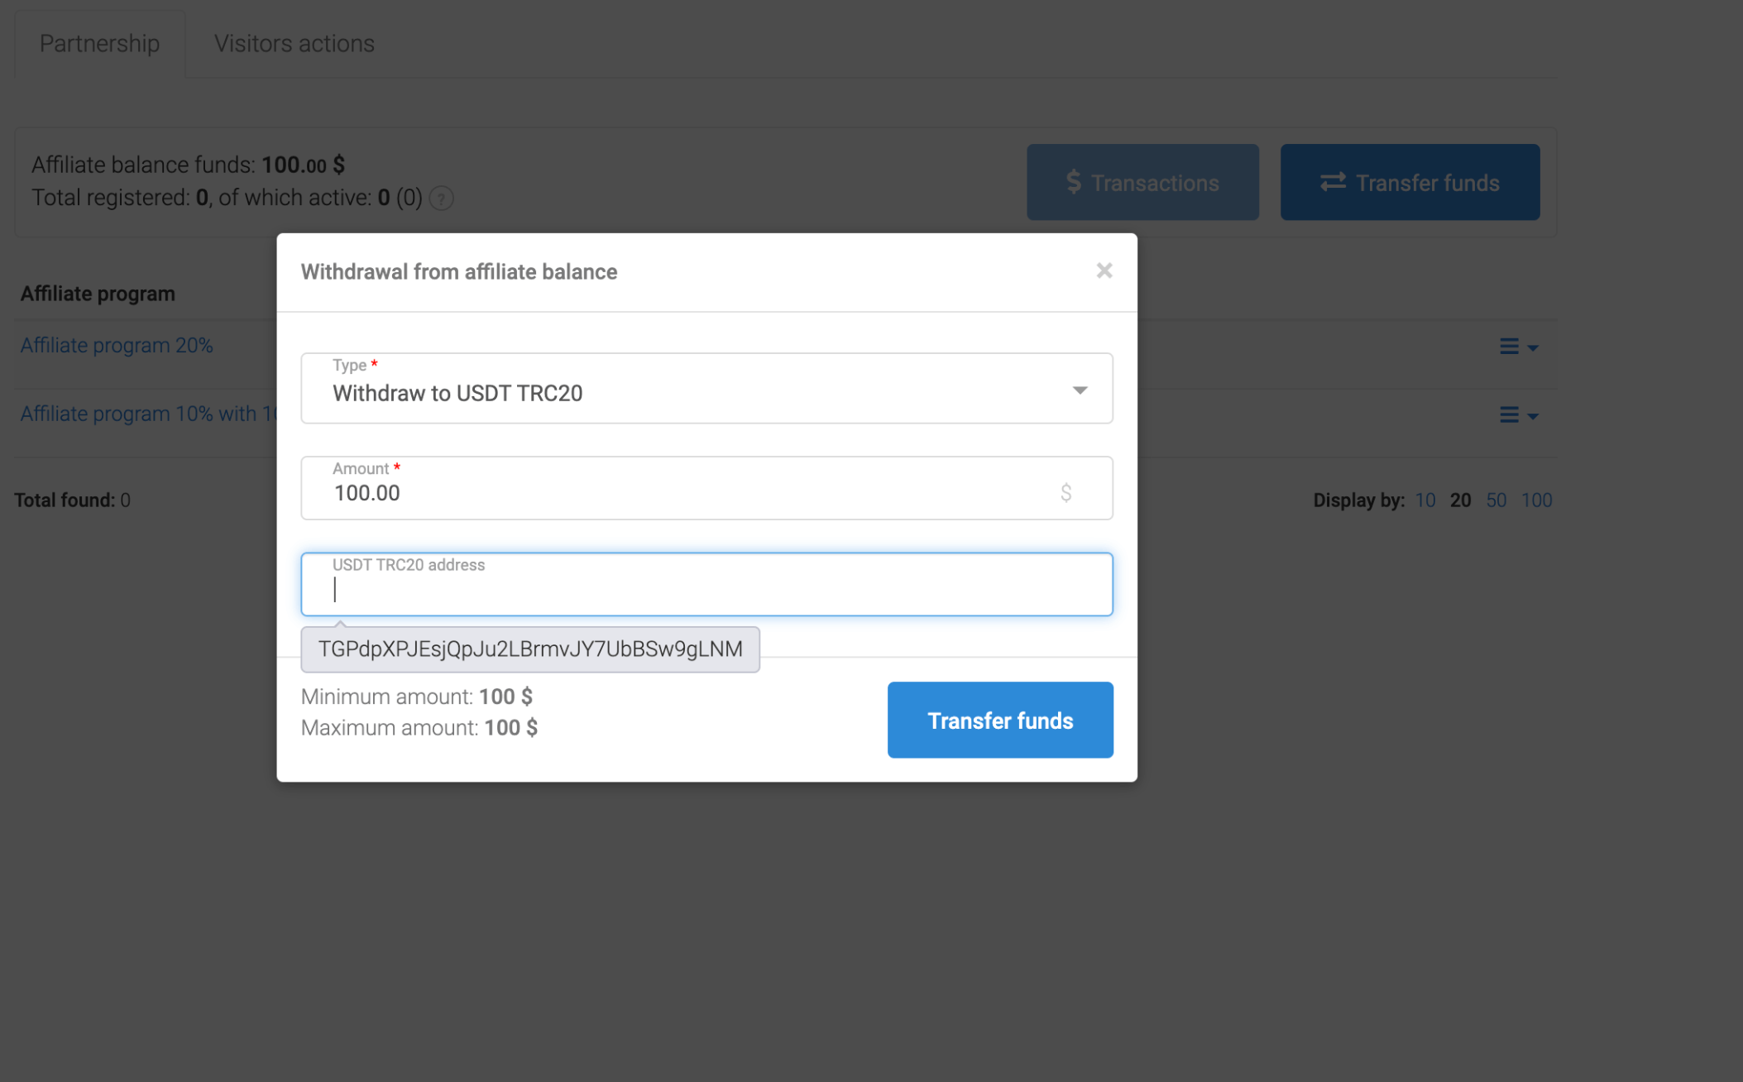Click the Transfer funds button to confirm

[x=1000, y=719]
